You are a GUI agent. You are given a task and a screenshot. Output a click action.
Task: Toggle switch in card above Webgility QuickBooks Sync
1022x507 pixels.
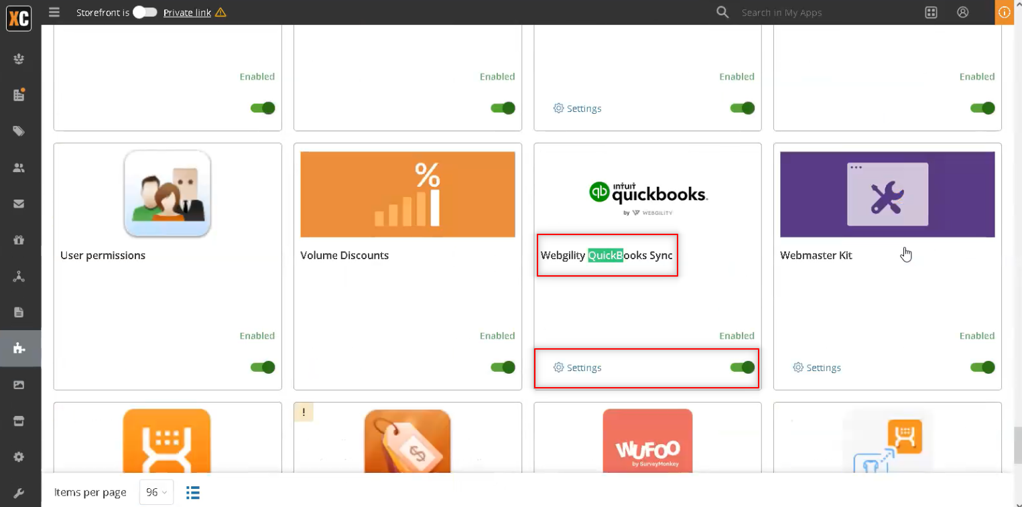[x=743, y=108]
